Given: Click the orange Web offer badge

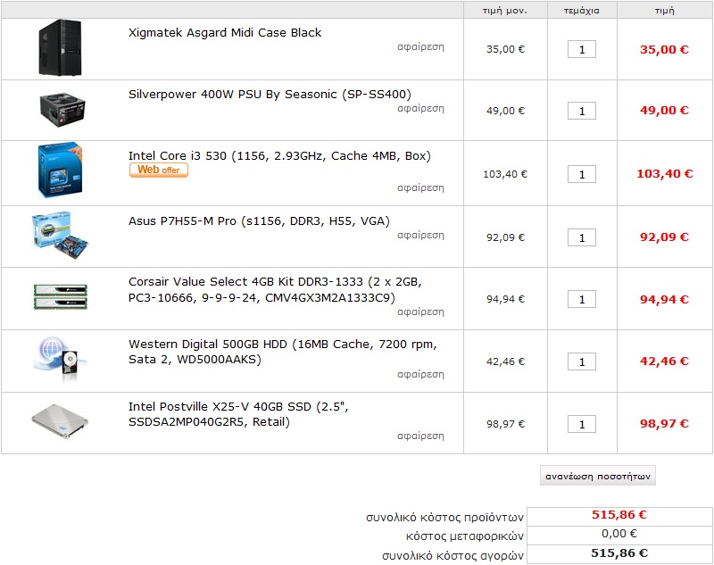Looking at the screenshot, I should tap(159, 170).
